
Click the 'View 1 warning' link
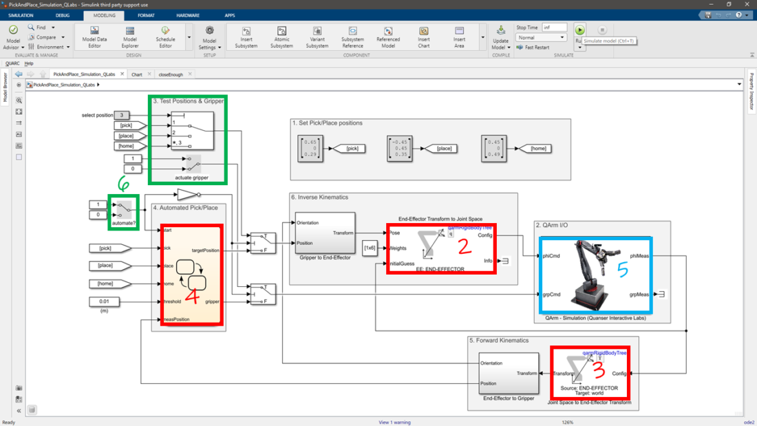(394, 422)
